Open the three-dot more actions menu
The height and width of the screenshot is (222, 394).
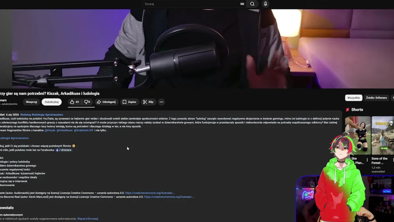click(x=161, y=102)
